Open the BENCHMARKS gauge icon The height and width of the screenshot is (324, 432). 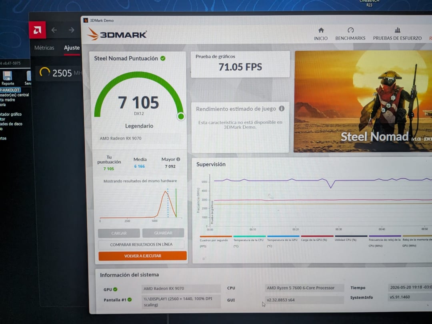click(350, 30)
